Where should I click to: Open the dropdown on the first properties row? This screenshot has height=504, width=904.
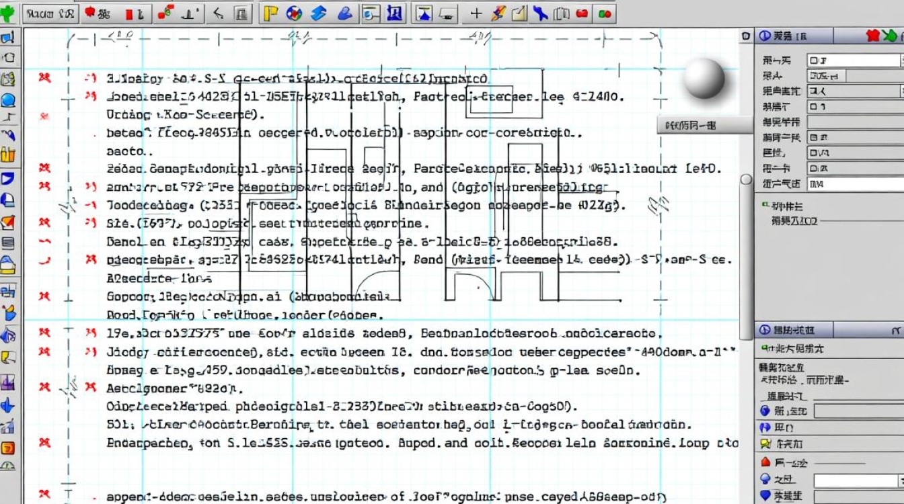(x=900, y=60)
